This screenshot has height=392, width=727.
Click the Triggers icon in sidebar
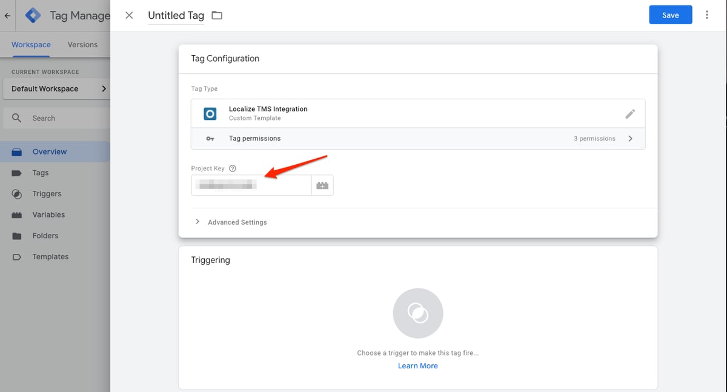click(17, 194)
